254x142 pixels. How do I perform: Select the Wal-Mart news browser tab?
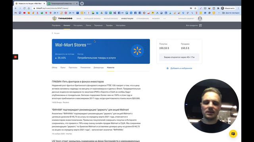click(30, 4)
